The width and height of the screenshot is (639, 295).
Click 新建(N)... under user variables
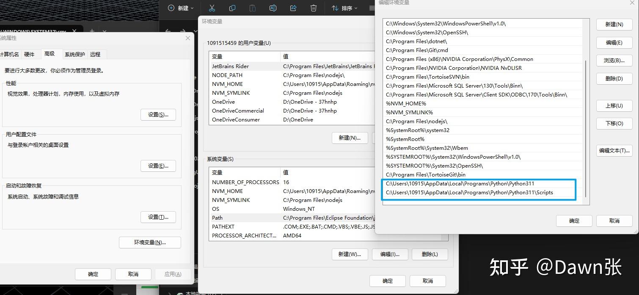tap(350, 138)
